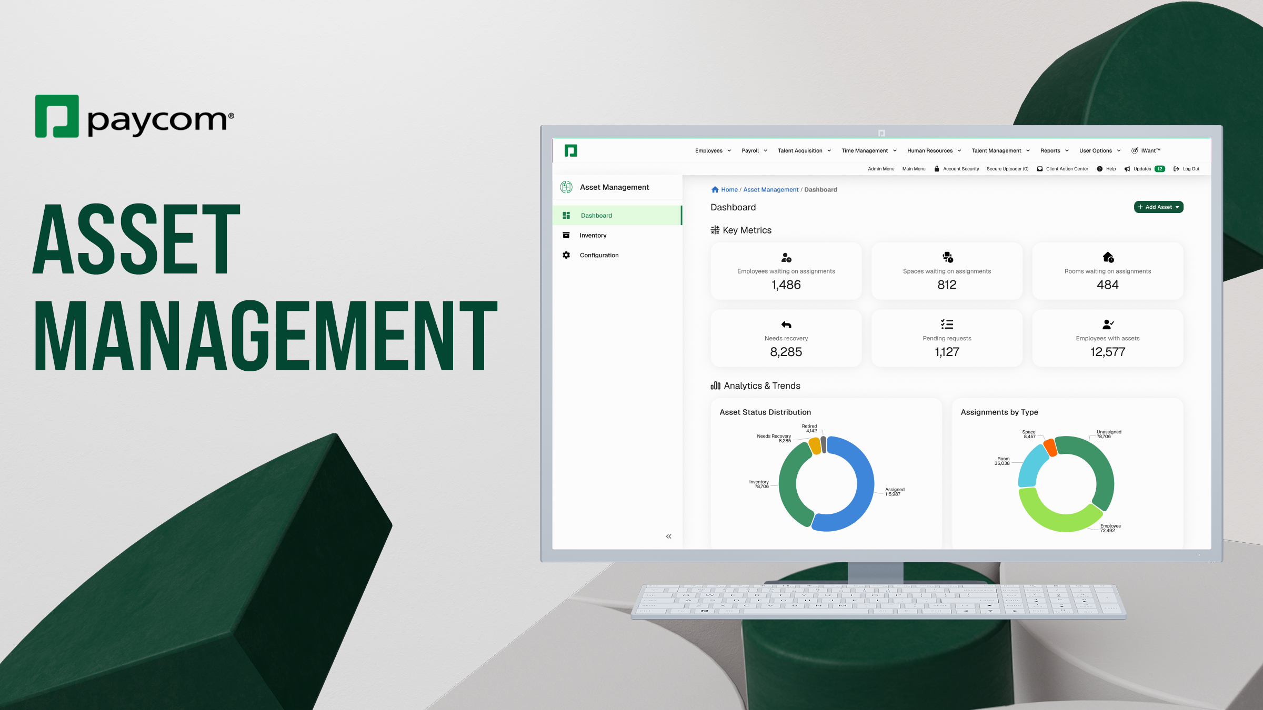Click the Employees waiting on assignments icon
Image resolution: width=1263 pixels, height=710 pixels.
(786, 258)
